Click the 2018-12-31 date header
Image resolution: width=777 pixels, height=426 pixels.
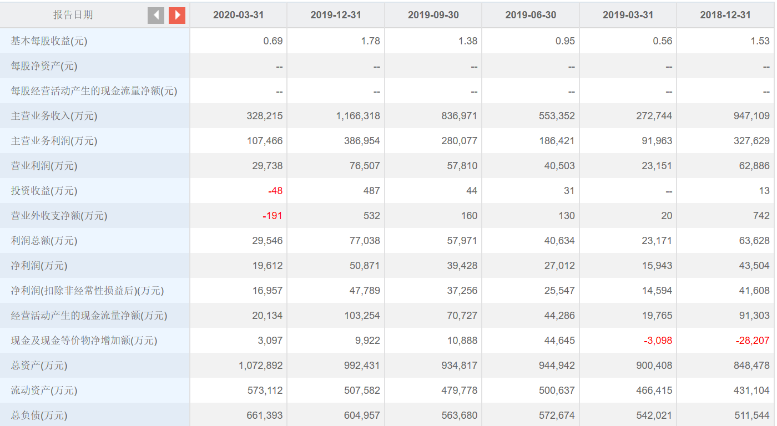(x=725, y=15)
